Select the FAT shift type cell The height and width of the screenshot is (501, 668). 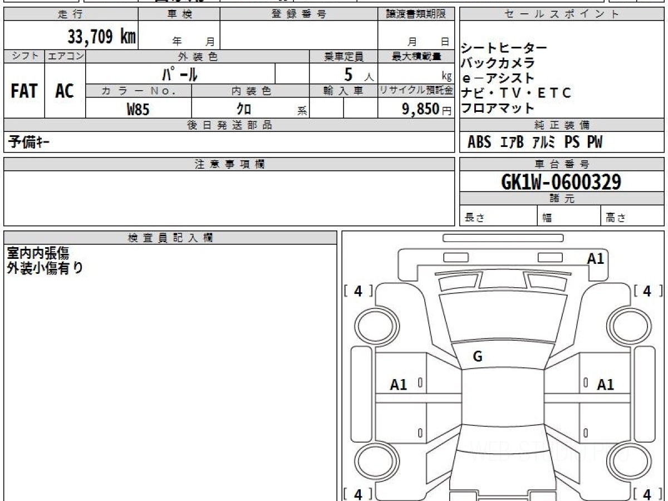pyautogui.click(x=24, y=91)
